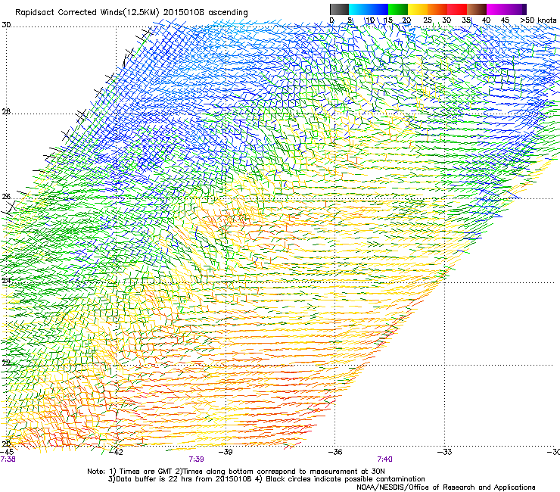Click the green 15-20 knots legend swatch
The image size is (560, 492).
point(398,9)
